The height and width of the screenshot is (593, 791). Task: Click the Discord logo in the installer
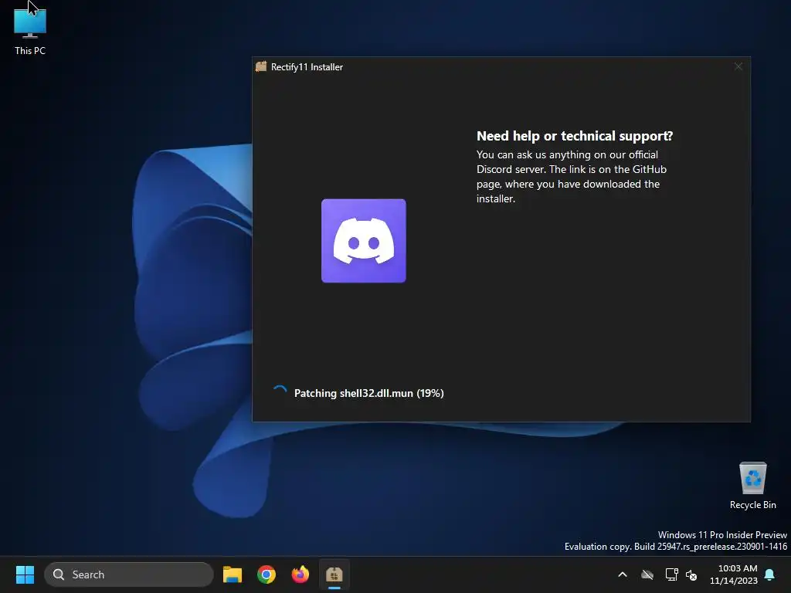(364, 241)
